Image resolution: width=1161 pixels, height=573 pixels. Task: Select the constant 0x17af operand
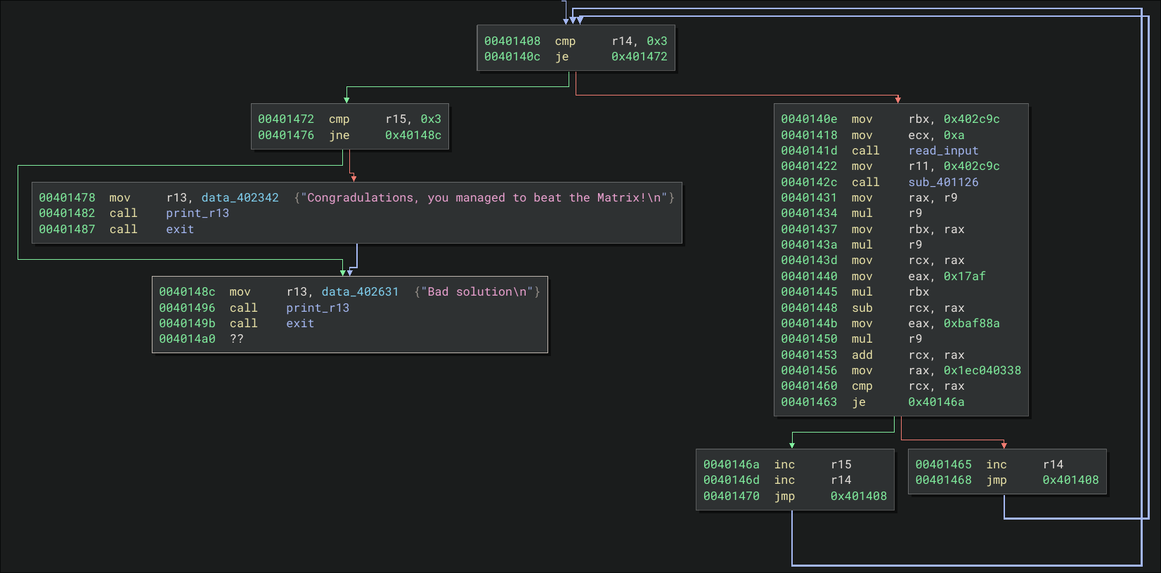tap(964, 277)
